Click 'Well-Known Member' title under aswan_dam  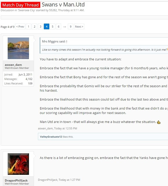17,68
